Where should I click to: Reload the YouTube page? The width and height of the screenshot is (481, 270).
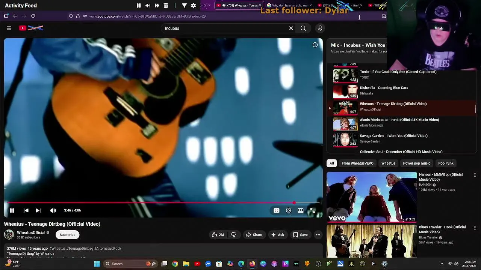click(33, 16)
